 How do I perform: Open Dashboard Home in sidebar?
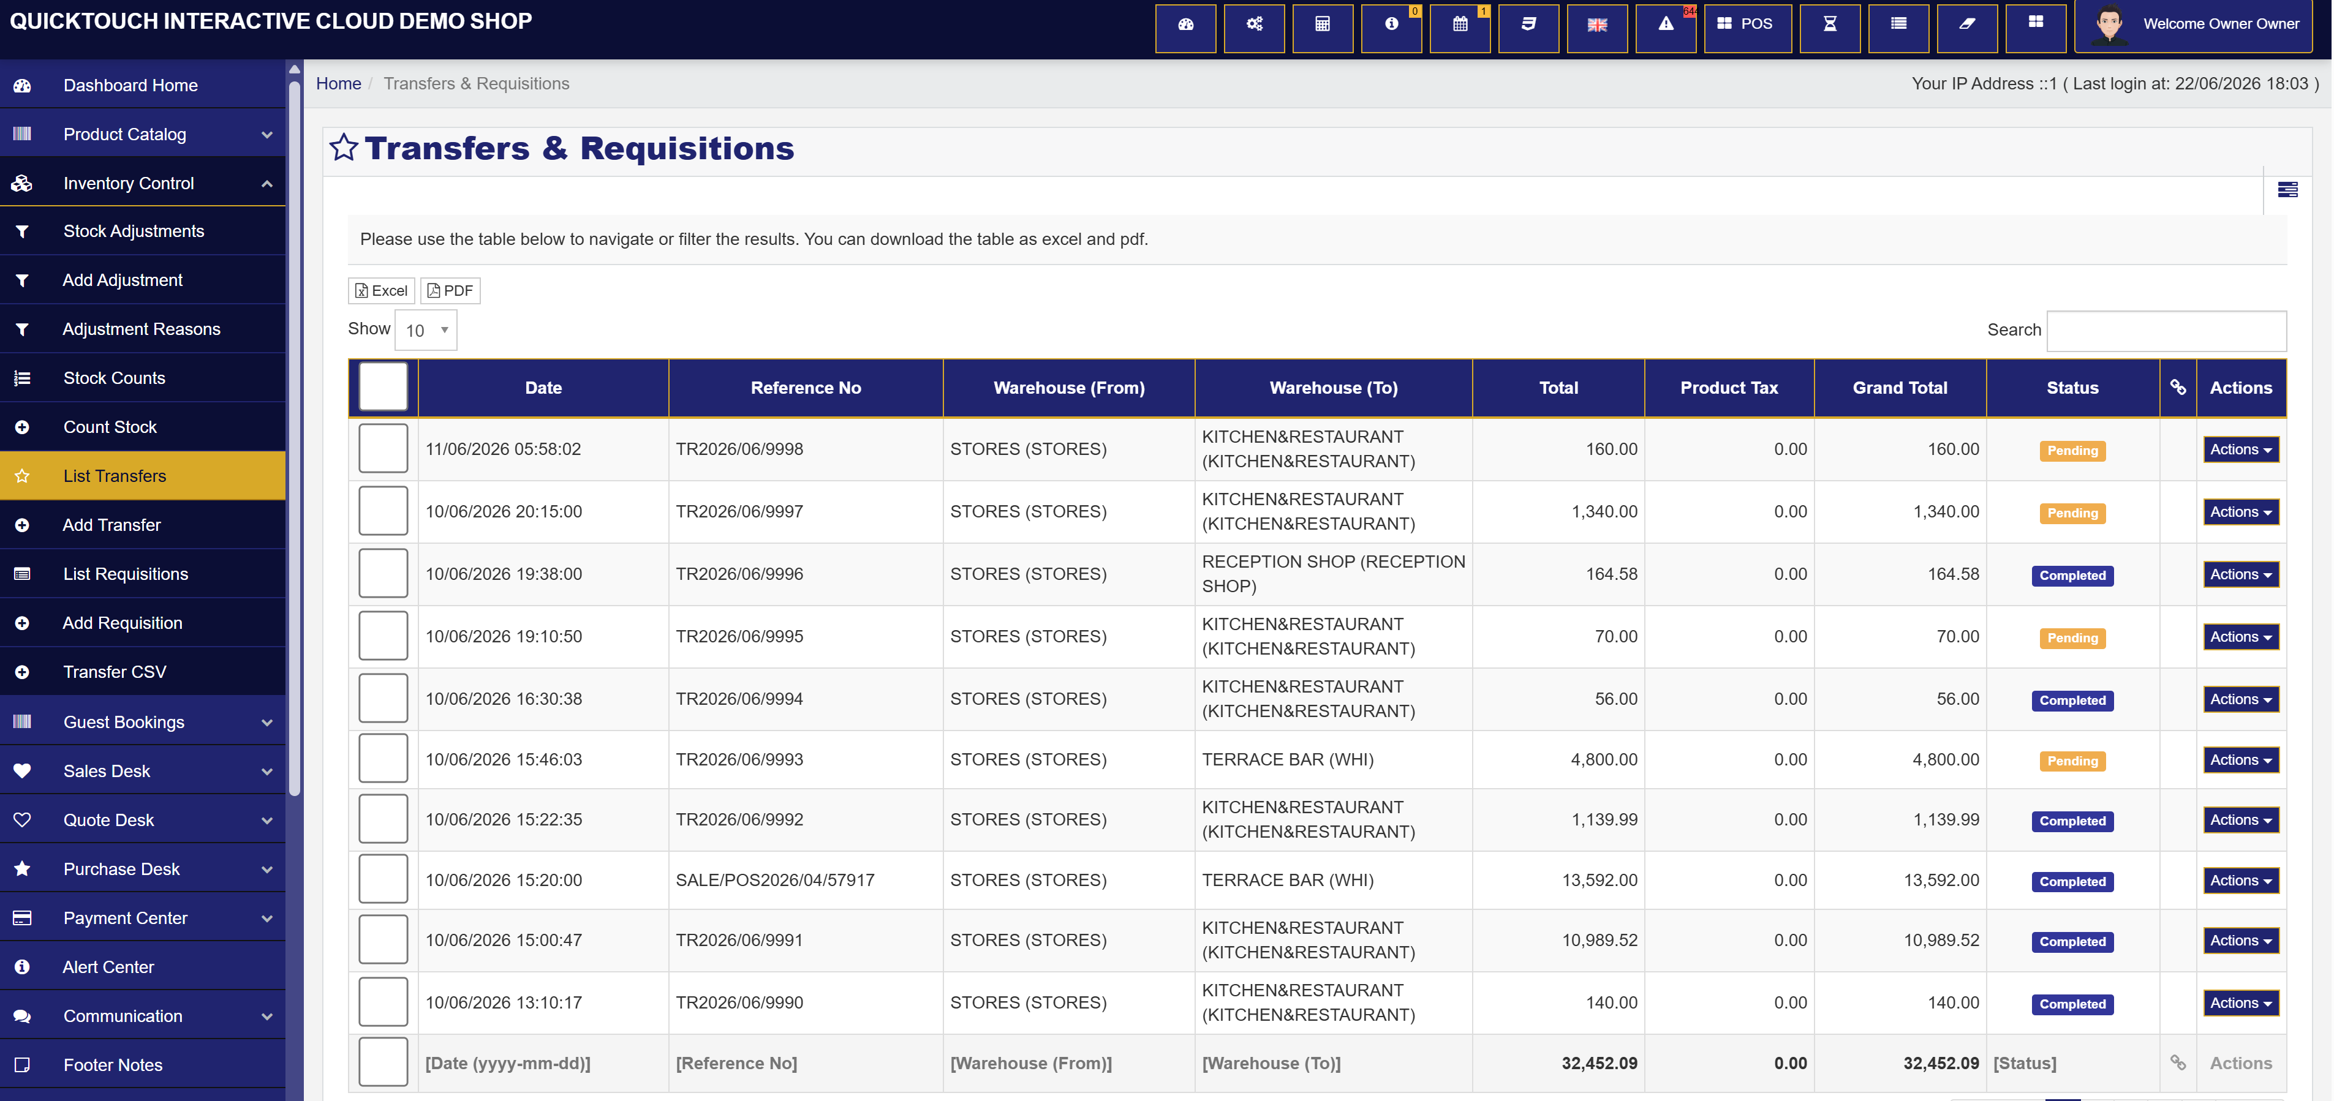pyautogui.click(x=143, y=85)
